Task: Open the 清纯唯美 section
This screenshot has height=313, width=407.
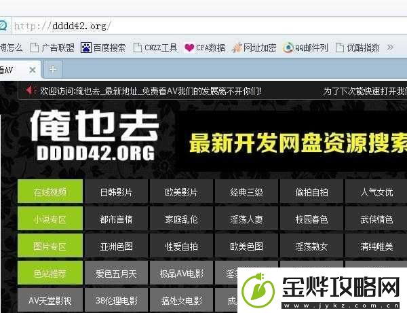Action: click(376, 246)
